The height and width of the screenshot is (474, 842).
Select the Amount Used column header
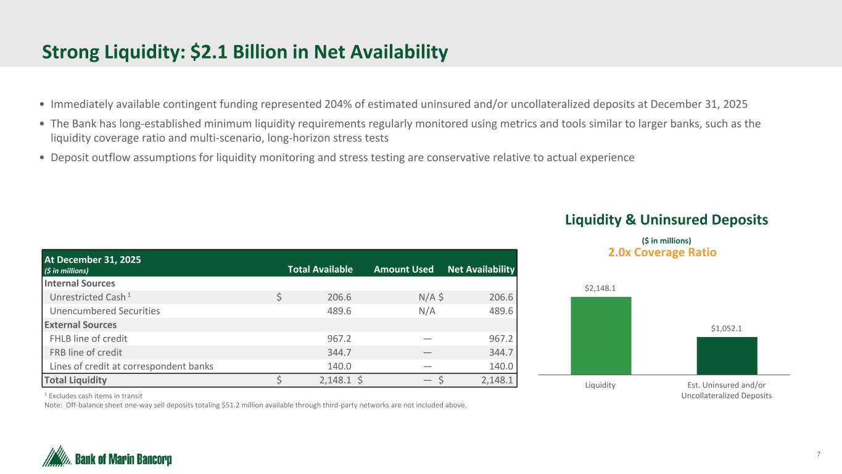point(403,269)
